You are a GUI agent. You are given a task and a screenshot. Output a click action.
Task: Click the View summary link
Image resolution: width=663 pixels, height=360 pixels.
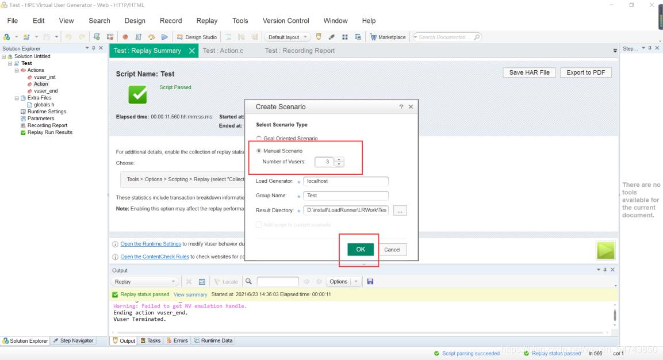190,294
